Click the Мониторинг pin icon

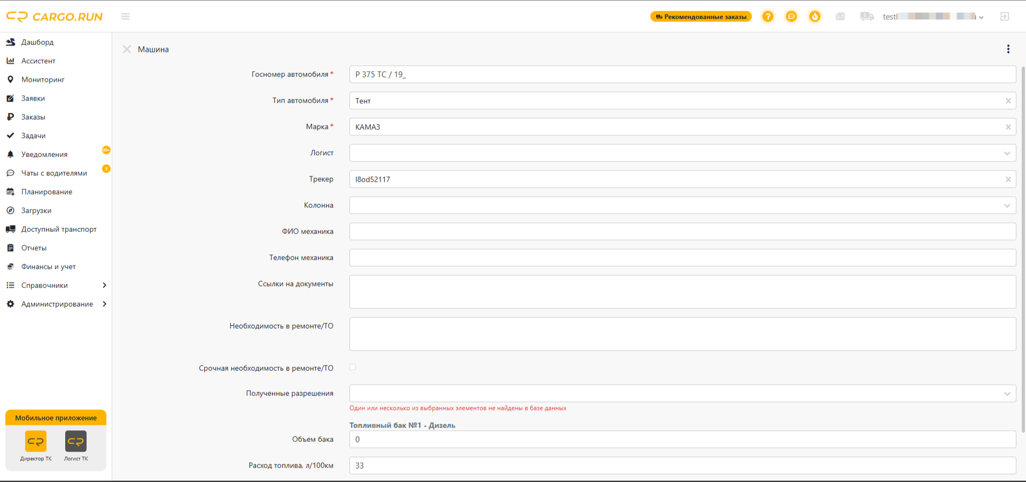click(10, 79)
